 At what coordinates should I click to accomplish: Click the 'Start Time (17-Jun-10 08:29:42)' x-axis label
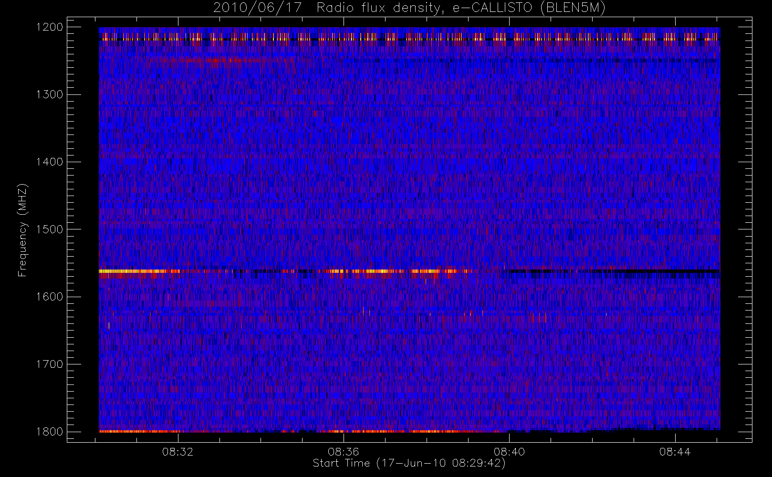409,463
